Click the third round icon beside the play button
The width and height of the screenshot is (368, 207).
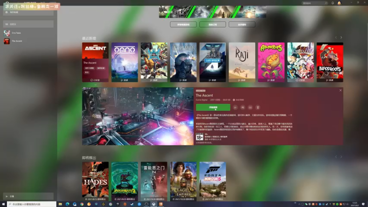(250, 107)
